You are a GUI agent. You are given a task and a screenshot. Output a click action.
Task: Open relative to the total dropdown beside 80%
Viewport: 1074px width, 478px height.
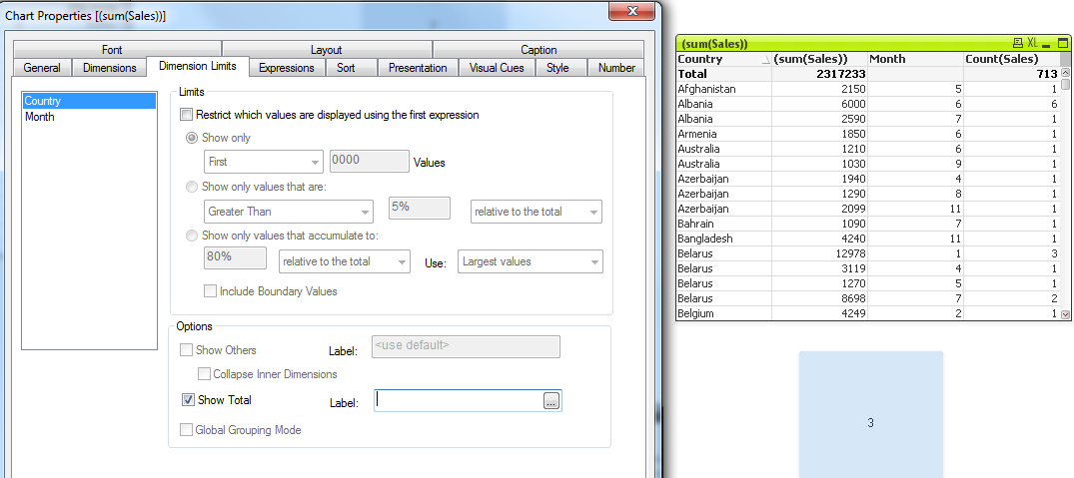[x=344, y=261]
